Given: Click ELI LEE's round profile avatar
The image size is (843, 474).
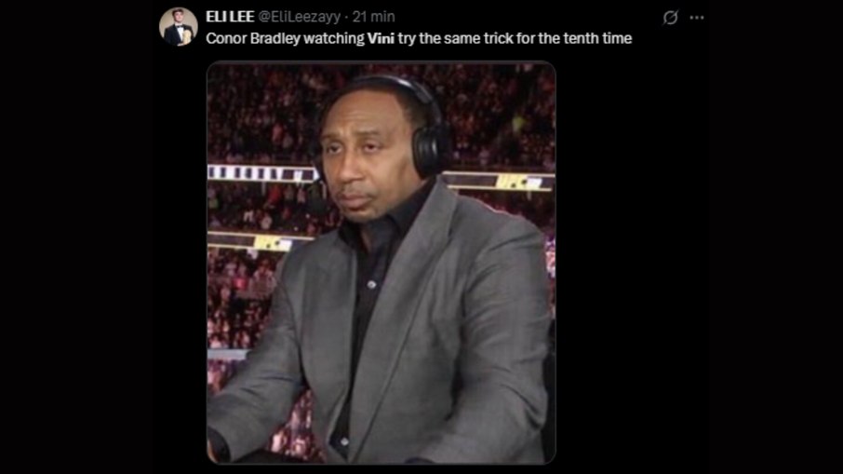Looking at the screenshot, I should pos(179,26).
